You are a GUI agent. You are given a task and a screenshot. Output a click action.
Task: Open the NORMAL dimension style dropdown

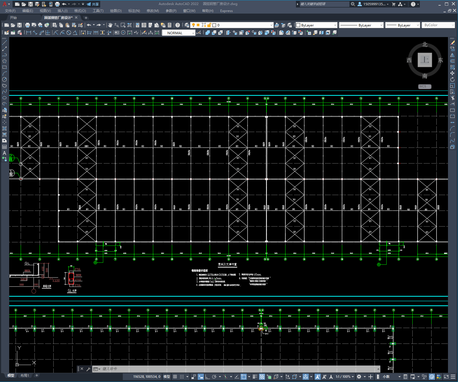pyautogui.click(x=178, y=33)
